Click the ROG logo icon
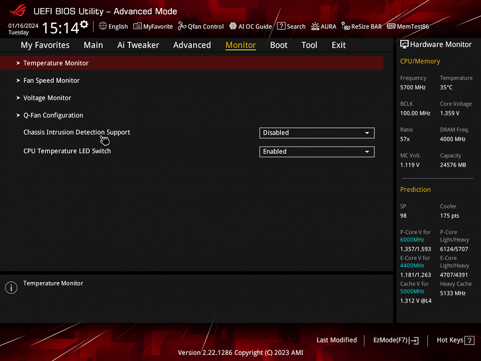Screen dimensions: 481x361 (x=18, y=10)
